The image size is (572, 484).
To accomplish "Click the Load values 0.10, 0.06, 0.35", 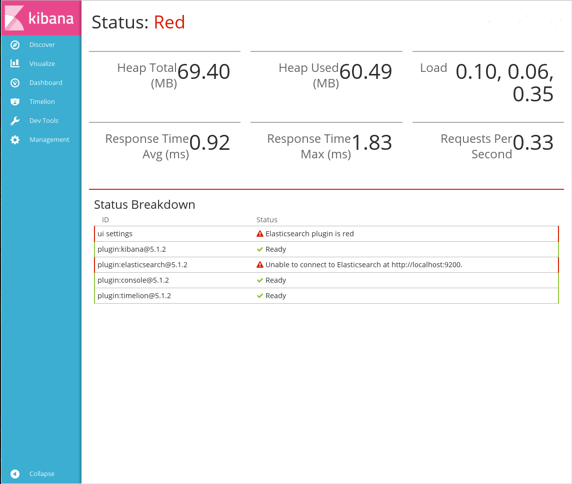I will (x=505, y=83).
